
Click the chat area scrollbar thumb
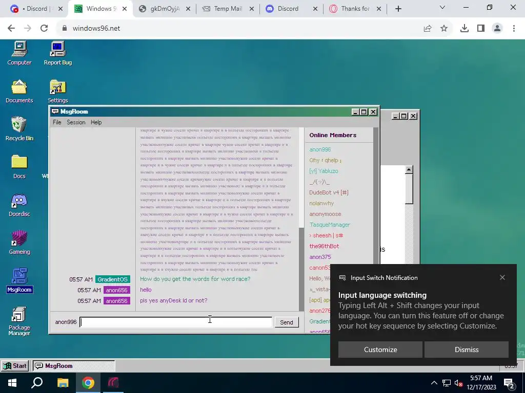(301, 269)
